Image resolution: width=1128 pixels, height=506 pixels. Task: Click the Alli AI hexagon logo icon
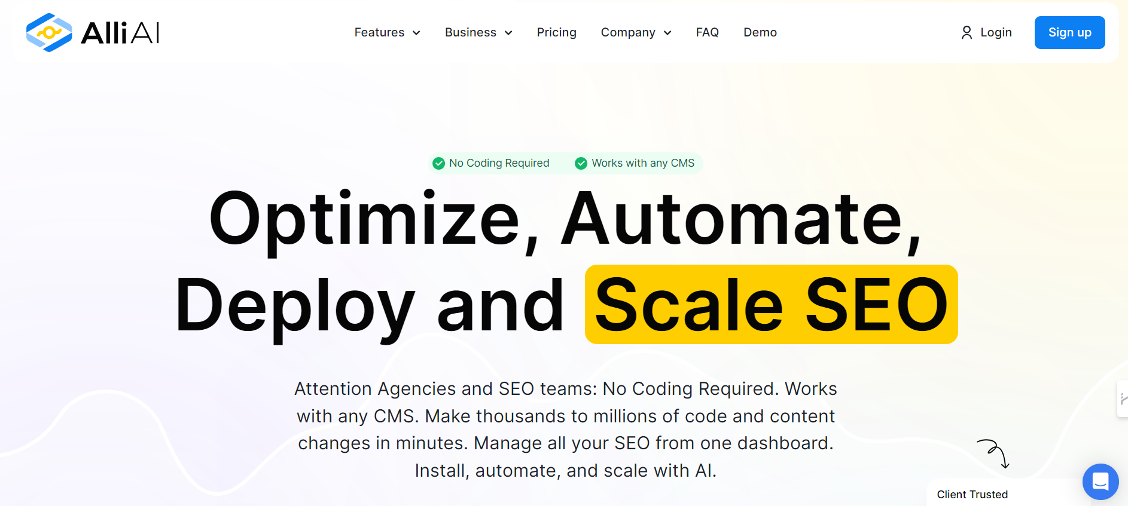click(x=49, y=32)
